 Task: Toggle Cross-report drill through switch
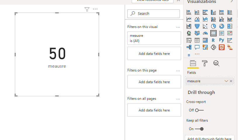pos(199,110)
